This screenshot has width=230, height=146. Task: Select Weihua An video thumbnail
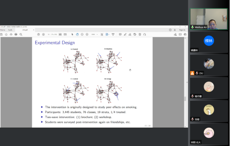[209, 19]
